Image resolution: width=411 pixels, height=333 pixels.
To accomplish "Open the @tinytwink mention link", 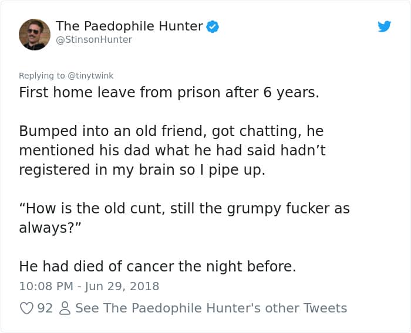I will (x=90, y=76).
